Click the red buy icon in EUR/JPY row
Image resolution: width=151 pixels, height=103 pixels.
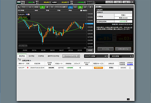(28, 68)
